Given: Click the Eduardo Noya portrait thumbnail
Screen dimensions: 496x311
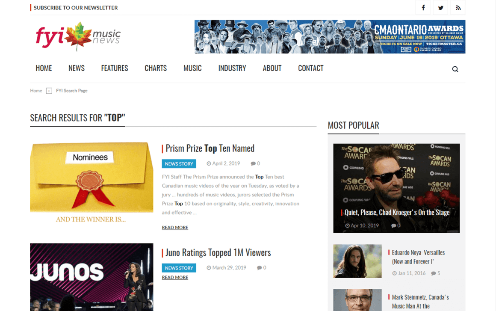Looking at the screenshot, I should coord(357,261).
